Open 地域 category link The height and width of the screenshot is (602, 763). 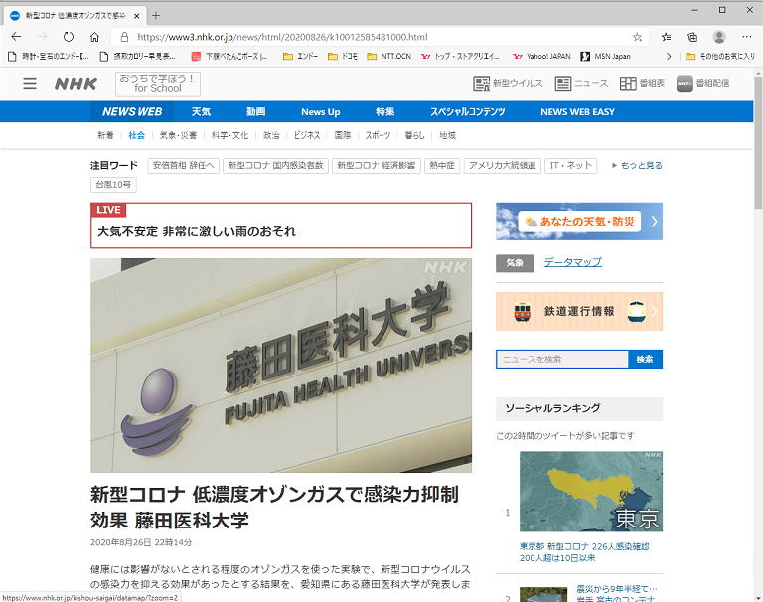coord(447,135)
